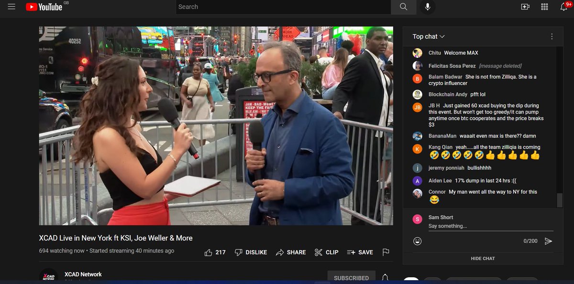Open the notifications bell showing 9+
The height and width of the screenshot is (284, 574).
pos(564,7)
